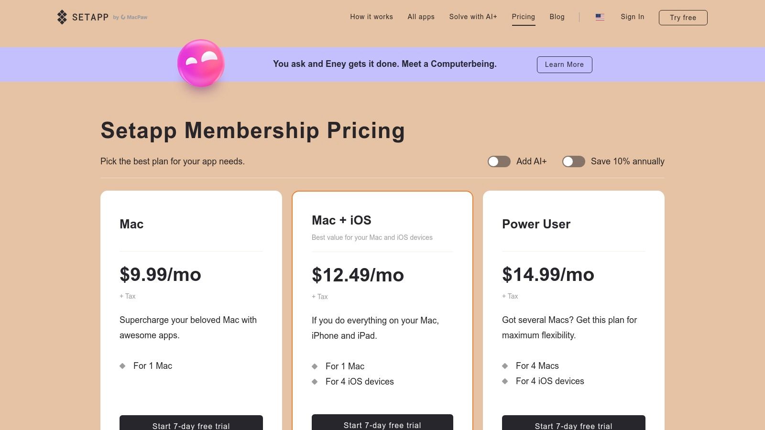Open the US flag language selector
Screen dimensions: 765x430
(x=600, y=17)
